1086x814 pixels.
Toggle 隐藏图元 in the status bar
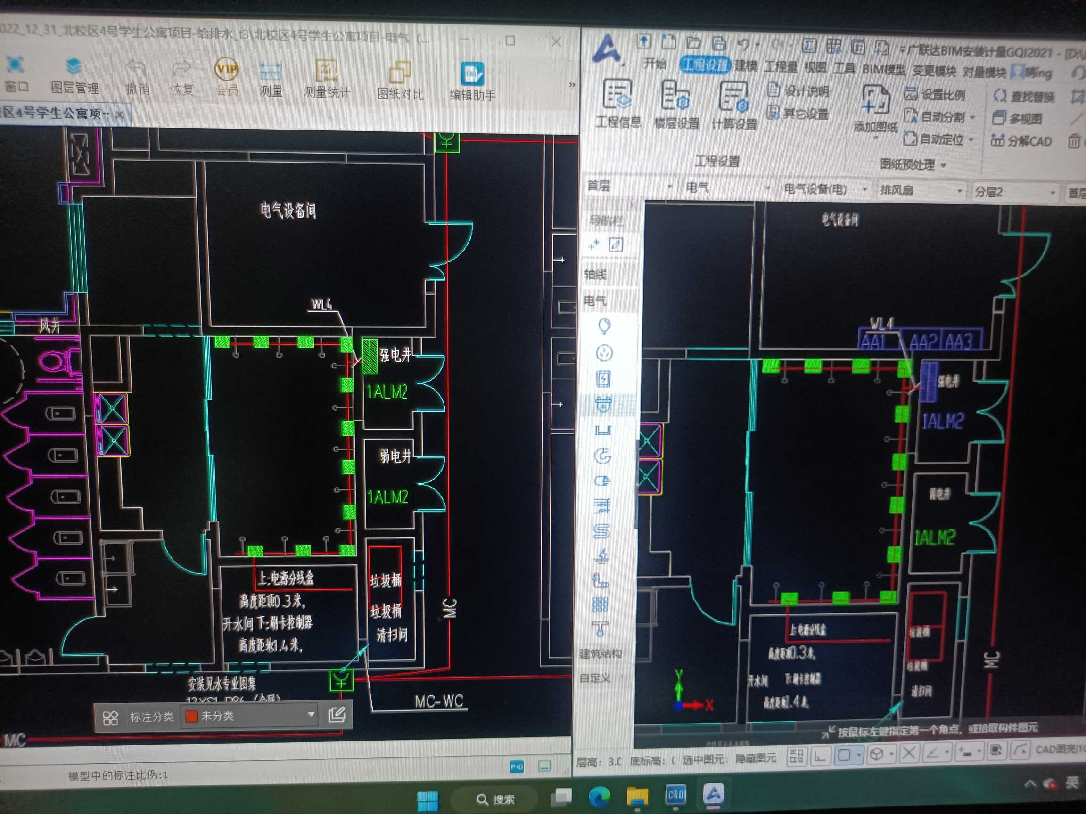point(755,758)
